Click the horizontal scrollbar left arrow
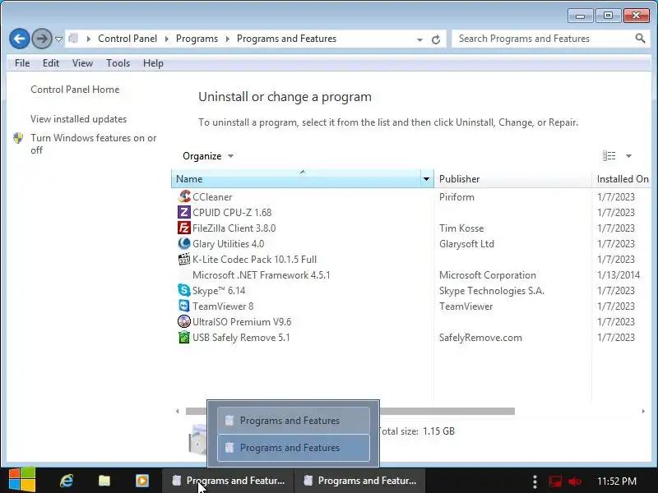The height and width of the screenshot is (493, 658). coord(178,412)
